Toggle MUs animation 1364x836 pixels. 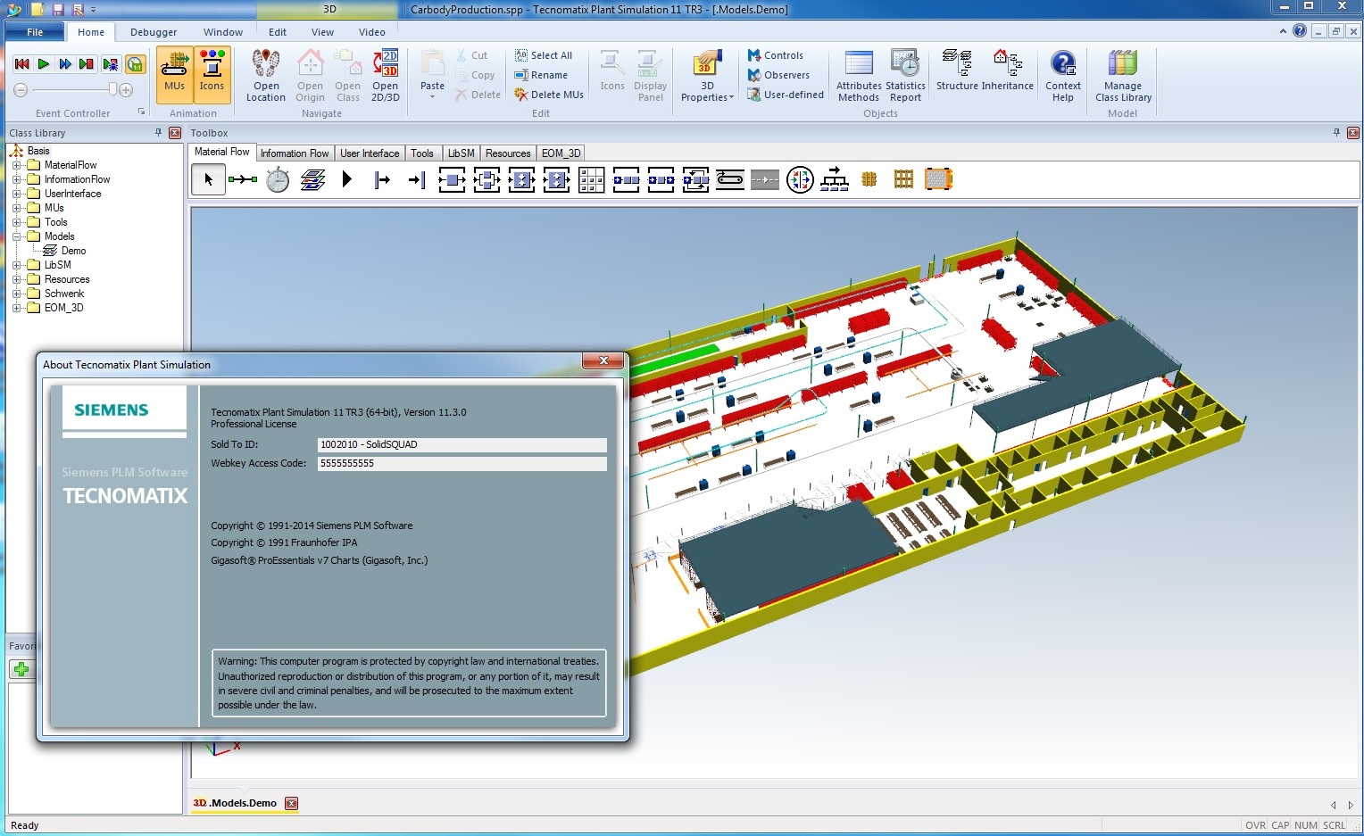(175, 73)
